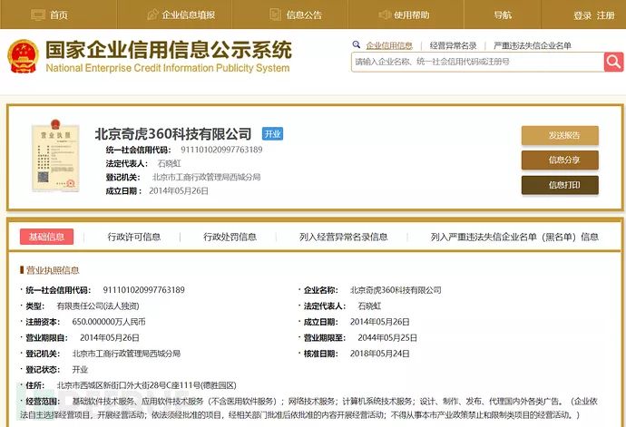Viewport: 626px width, 427px height.
Task: Switch to 基础信息 tab
Action: click(46, 237)
